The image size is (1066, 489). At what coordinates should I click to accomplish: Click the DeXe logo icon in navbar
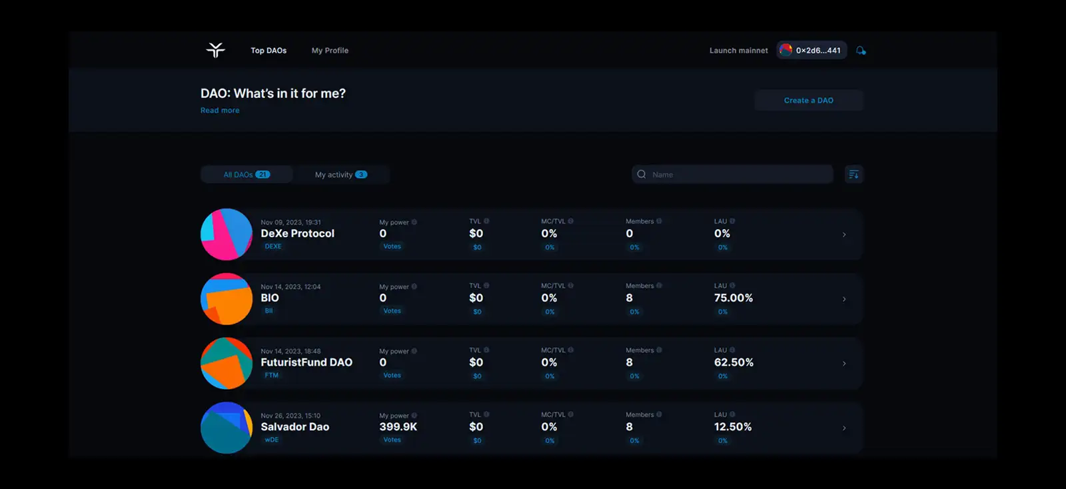(215, 50)
